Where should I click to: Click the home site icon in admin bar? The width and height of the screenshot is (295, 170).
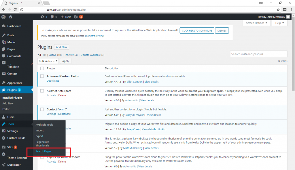[11, 17]
